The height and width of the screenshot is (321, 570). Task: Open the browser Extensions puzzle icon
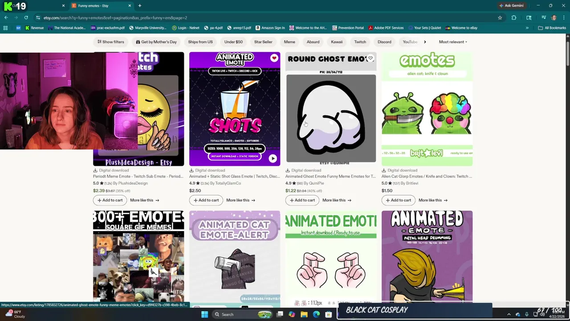pyautogui.click(x=514, y=17)
